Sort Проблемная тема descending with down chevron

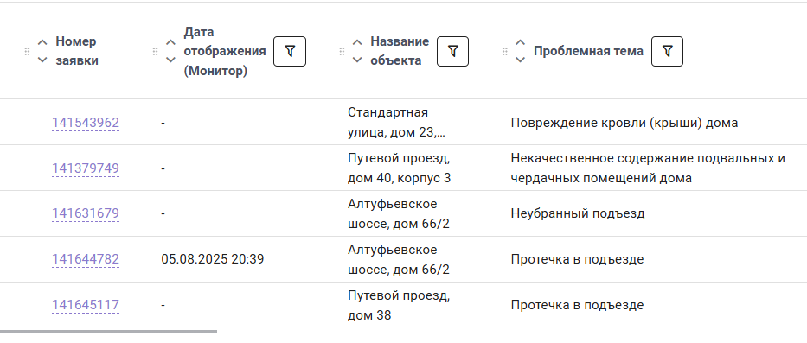coord(521,60)
